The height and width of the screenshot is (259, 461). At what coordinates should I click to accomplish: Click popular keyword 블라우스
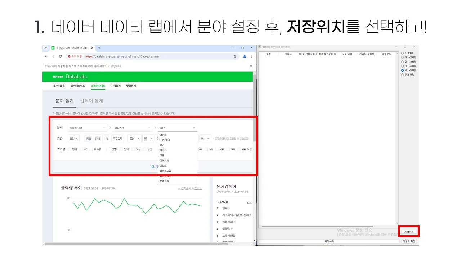tap(228, 229)
